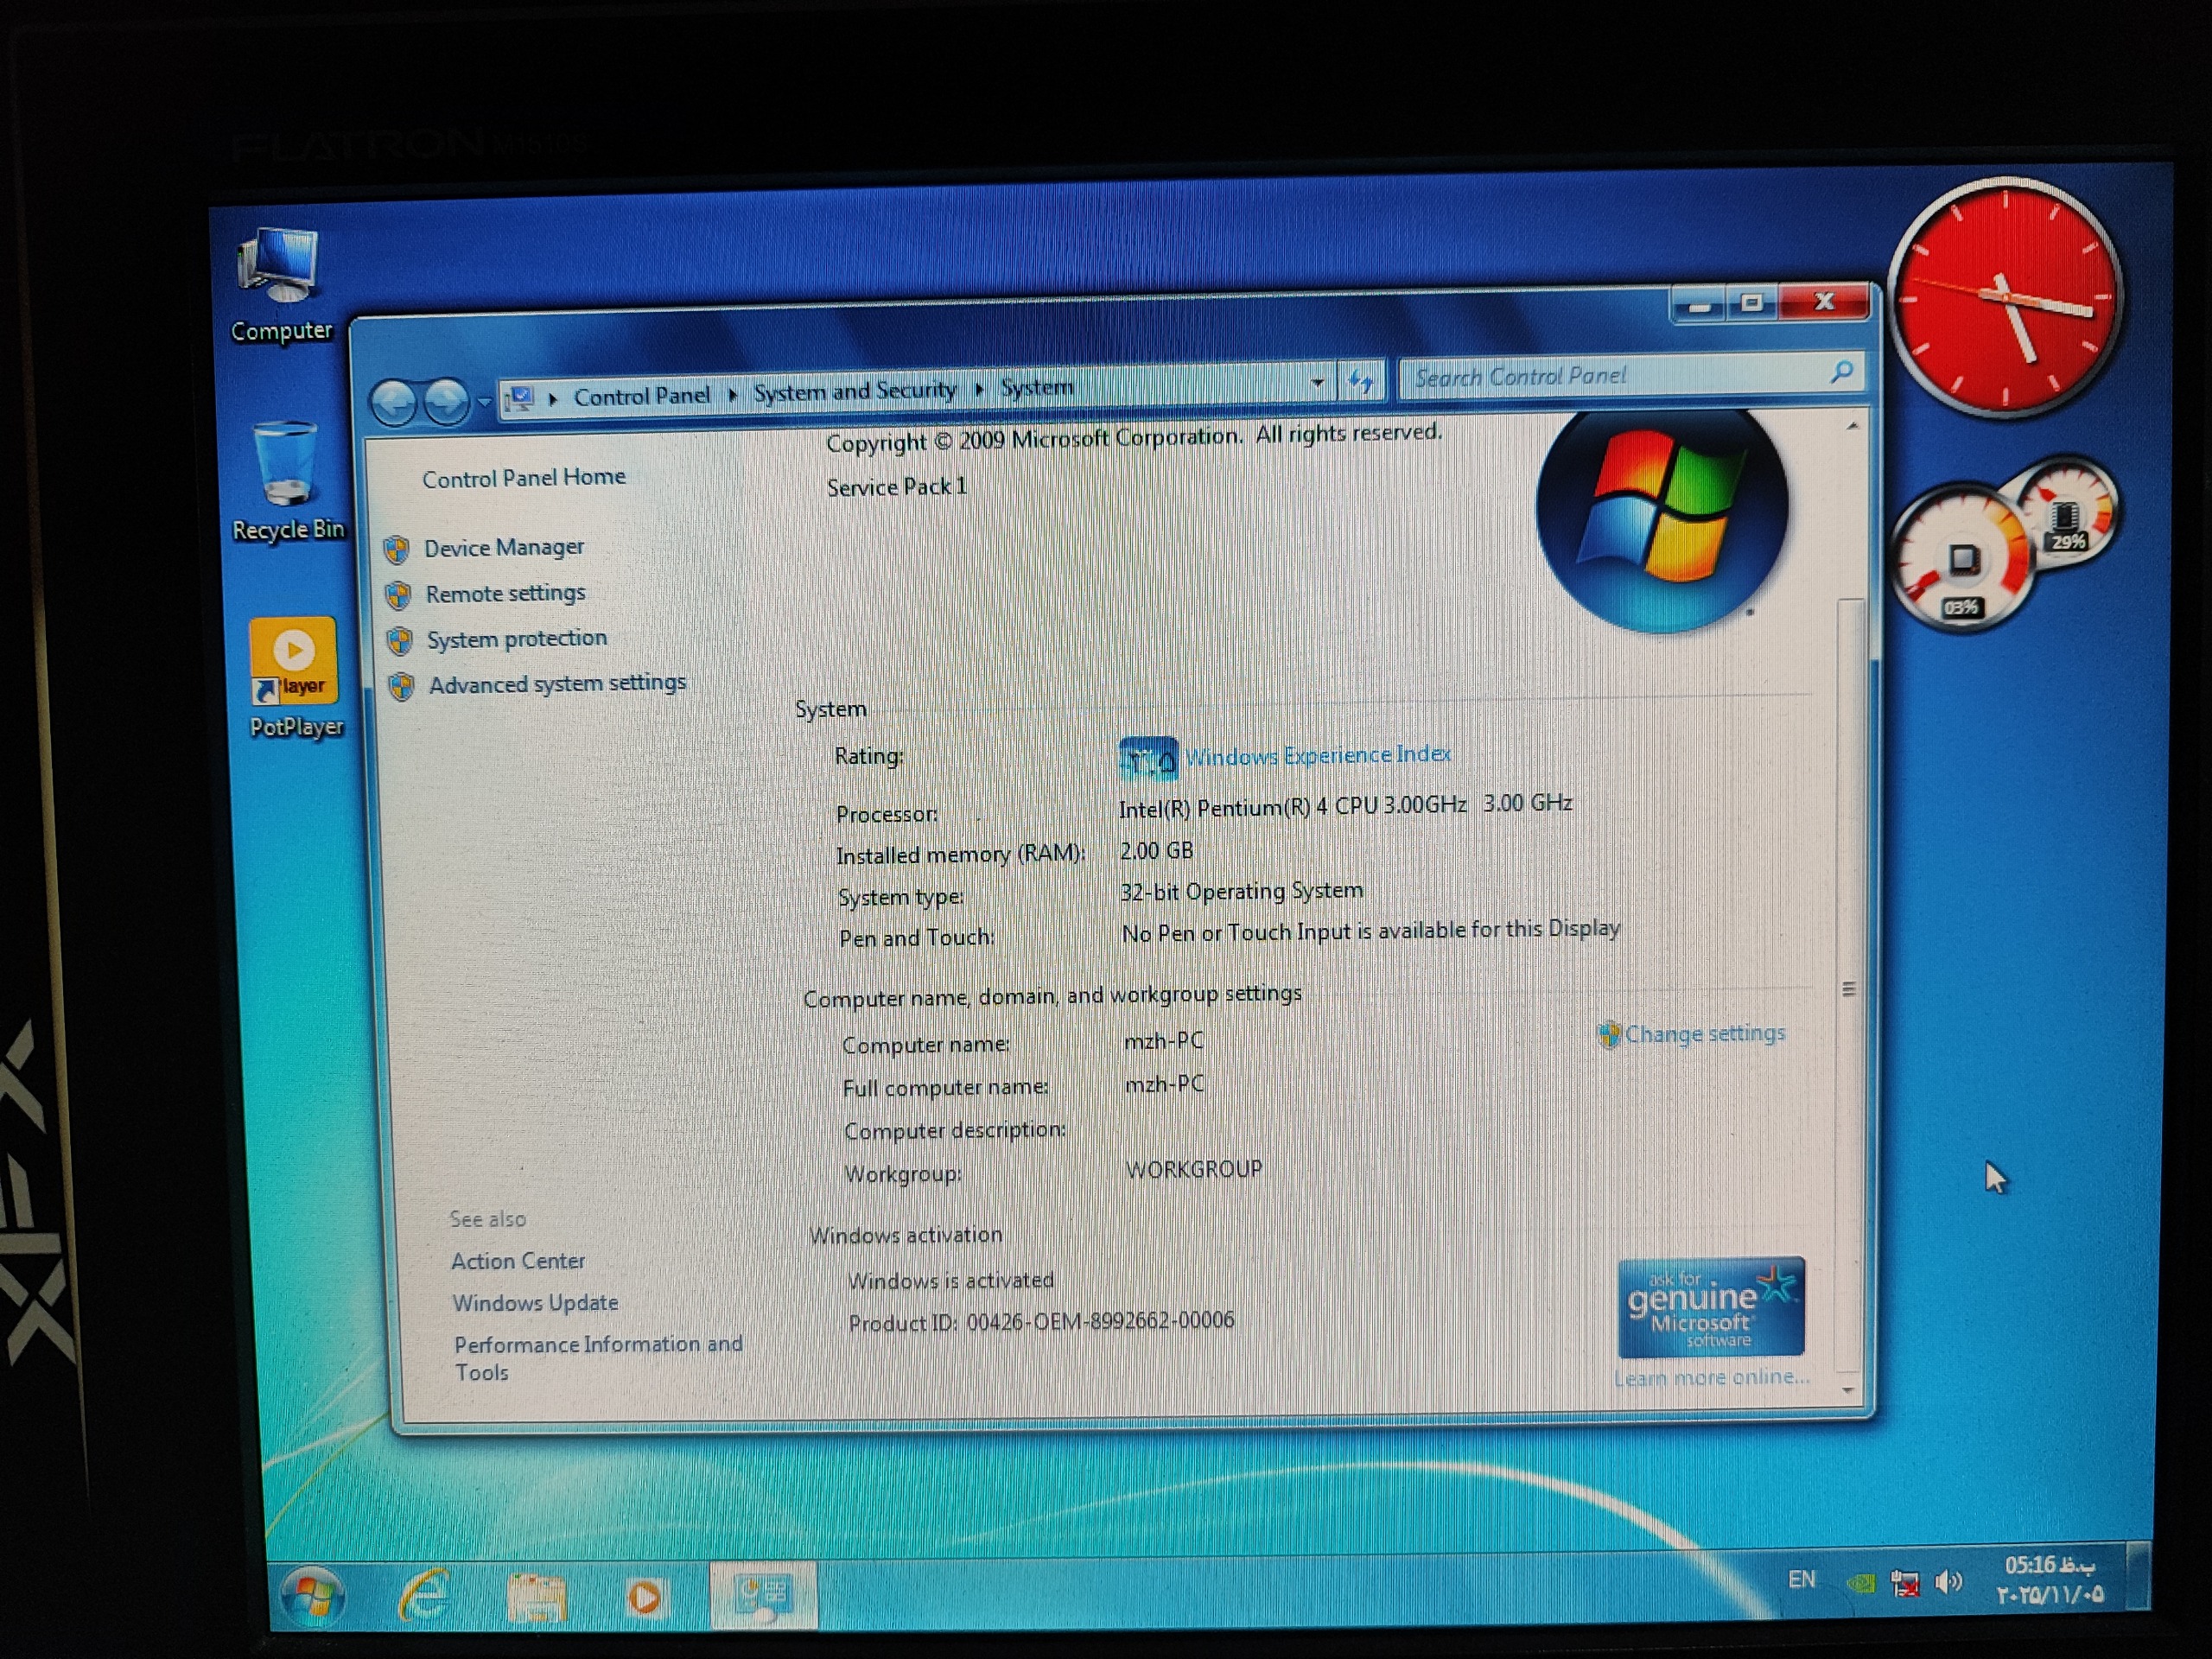Open Windows Update link
This screenshot has height=1659, width=2212.
pos(535,1303)
